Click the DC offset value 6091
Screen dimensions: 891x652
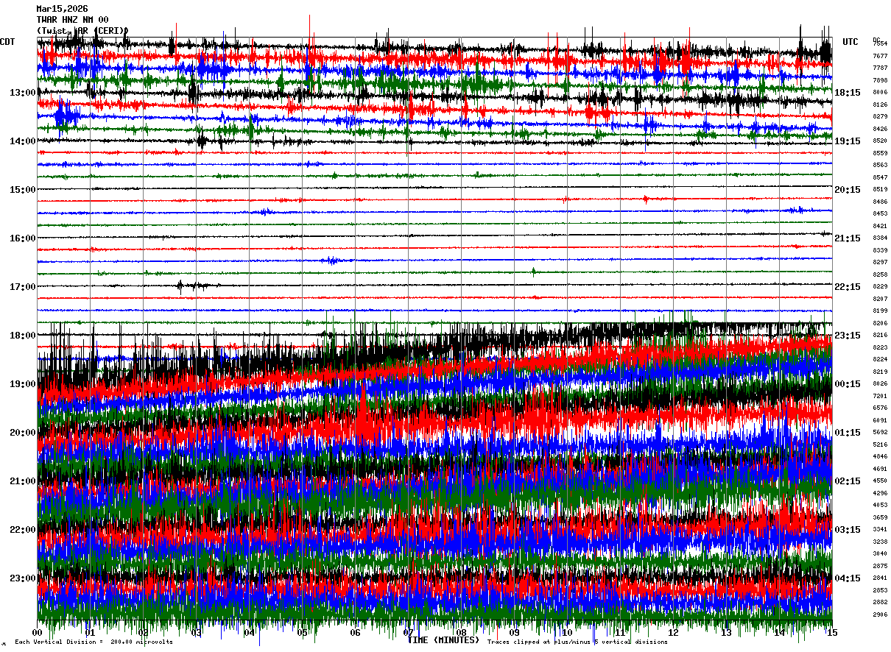[x=880, y=420]
